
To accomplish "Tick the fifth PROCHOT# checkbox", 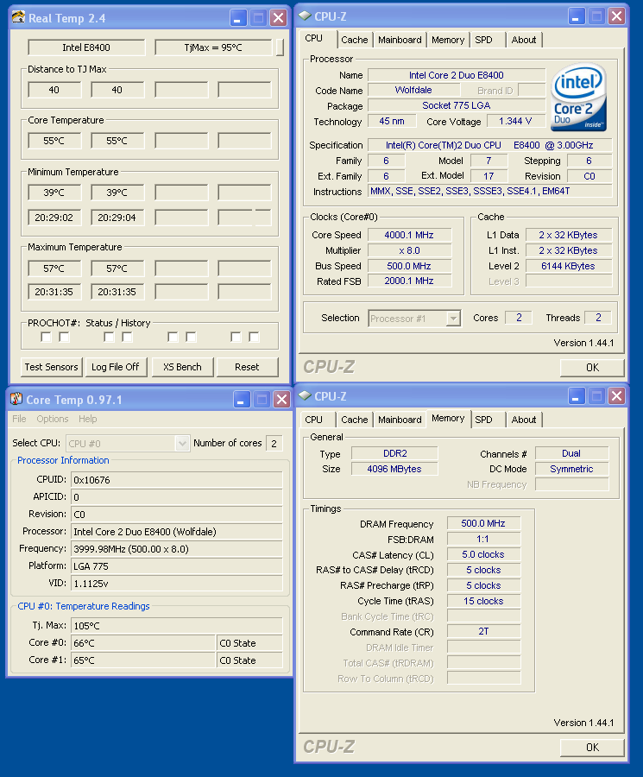I will pos(173,337).
